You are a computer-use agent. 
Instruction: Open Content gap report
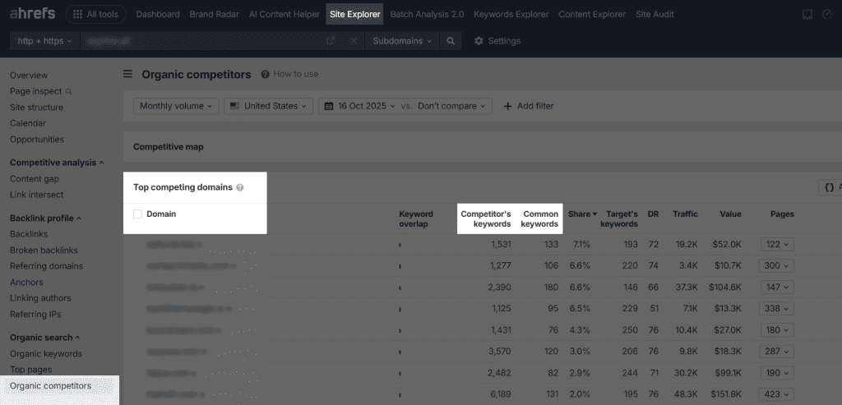(x=35, y=178)
